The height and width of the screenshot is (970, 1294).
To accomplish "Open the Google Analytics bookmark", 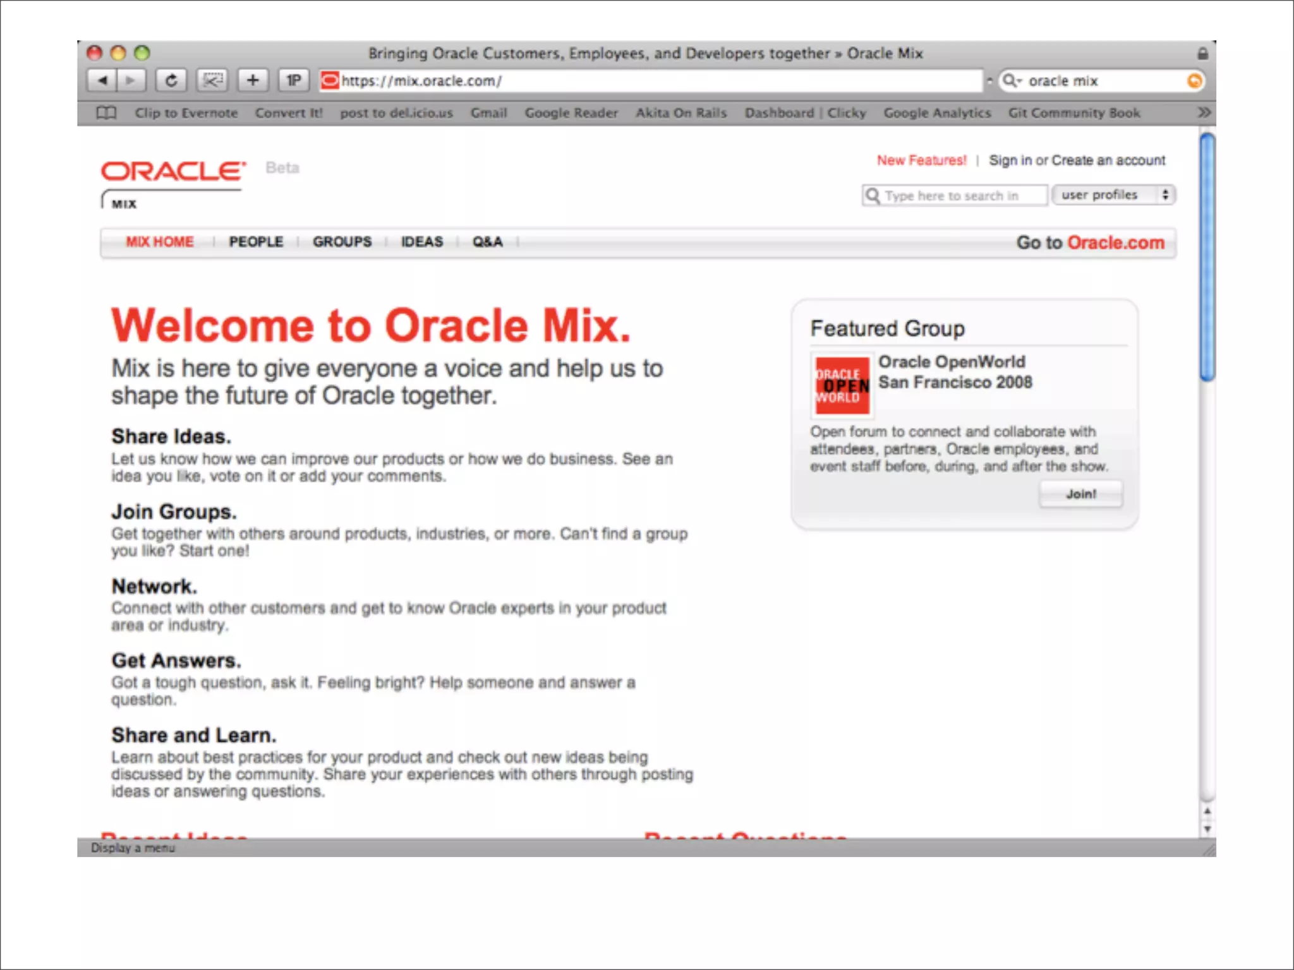I will coord(937,113).
